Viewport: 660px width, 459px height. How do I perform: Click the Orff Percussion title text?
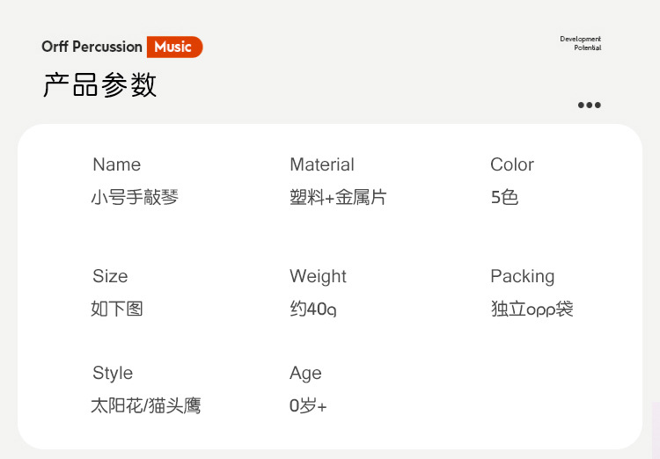tap(92, 47)
